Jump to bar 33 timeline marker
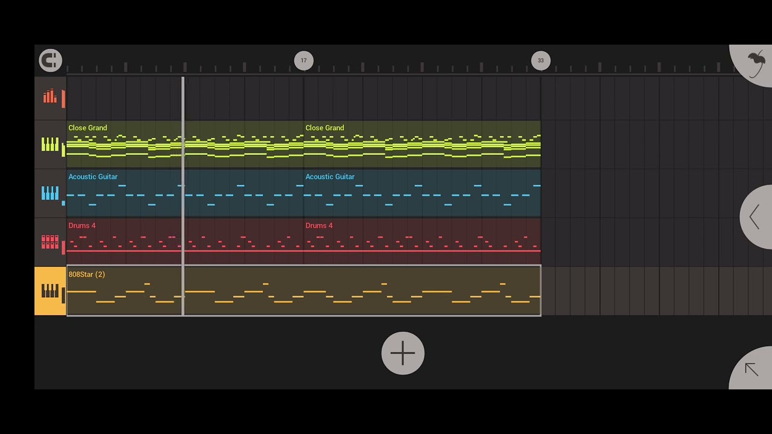 click(540, 60)
